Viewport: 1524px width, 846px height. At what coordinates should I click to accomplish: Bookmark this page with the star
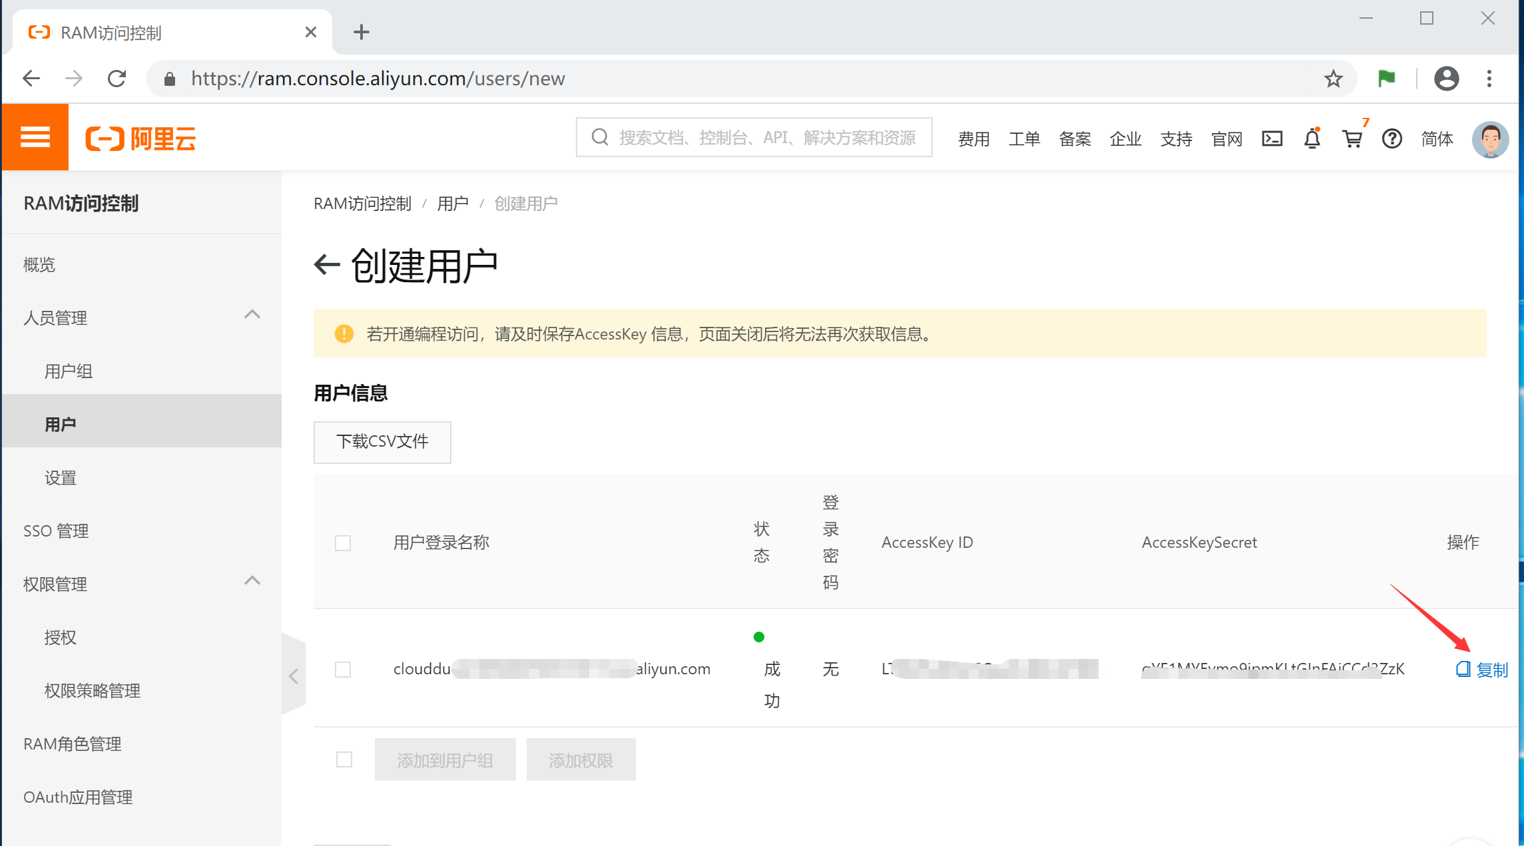point(1333,79)
